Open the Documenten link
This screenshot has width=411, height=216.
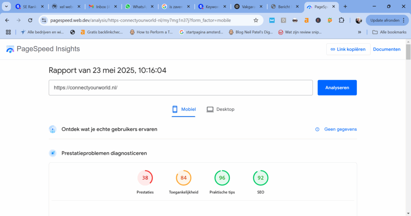pyautogui.click(x=387, y=49)
